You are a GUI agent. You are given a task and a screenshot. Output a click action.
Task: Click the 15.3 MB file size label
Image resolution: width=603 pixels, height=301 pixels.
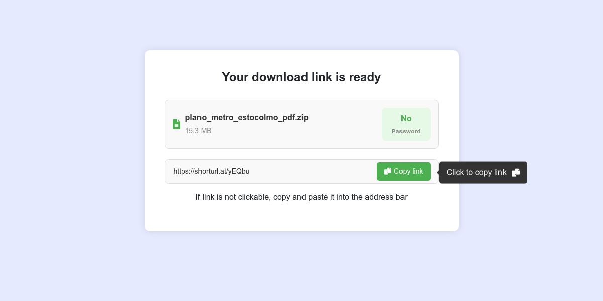coord(198,131)
